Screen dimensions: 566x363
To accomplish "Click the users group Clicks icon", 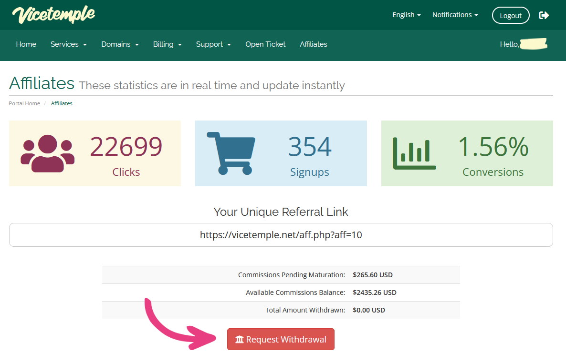I will tap(48, 153).
